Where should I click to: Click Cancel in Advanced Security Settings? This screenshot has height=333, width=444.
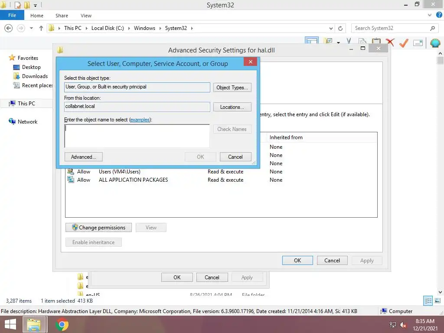click(332, 260)
